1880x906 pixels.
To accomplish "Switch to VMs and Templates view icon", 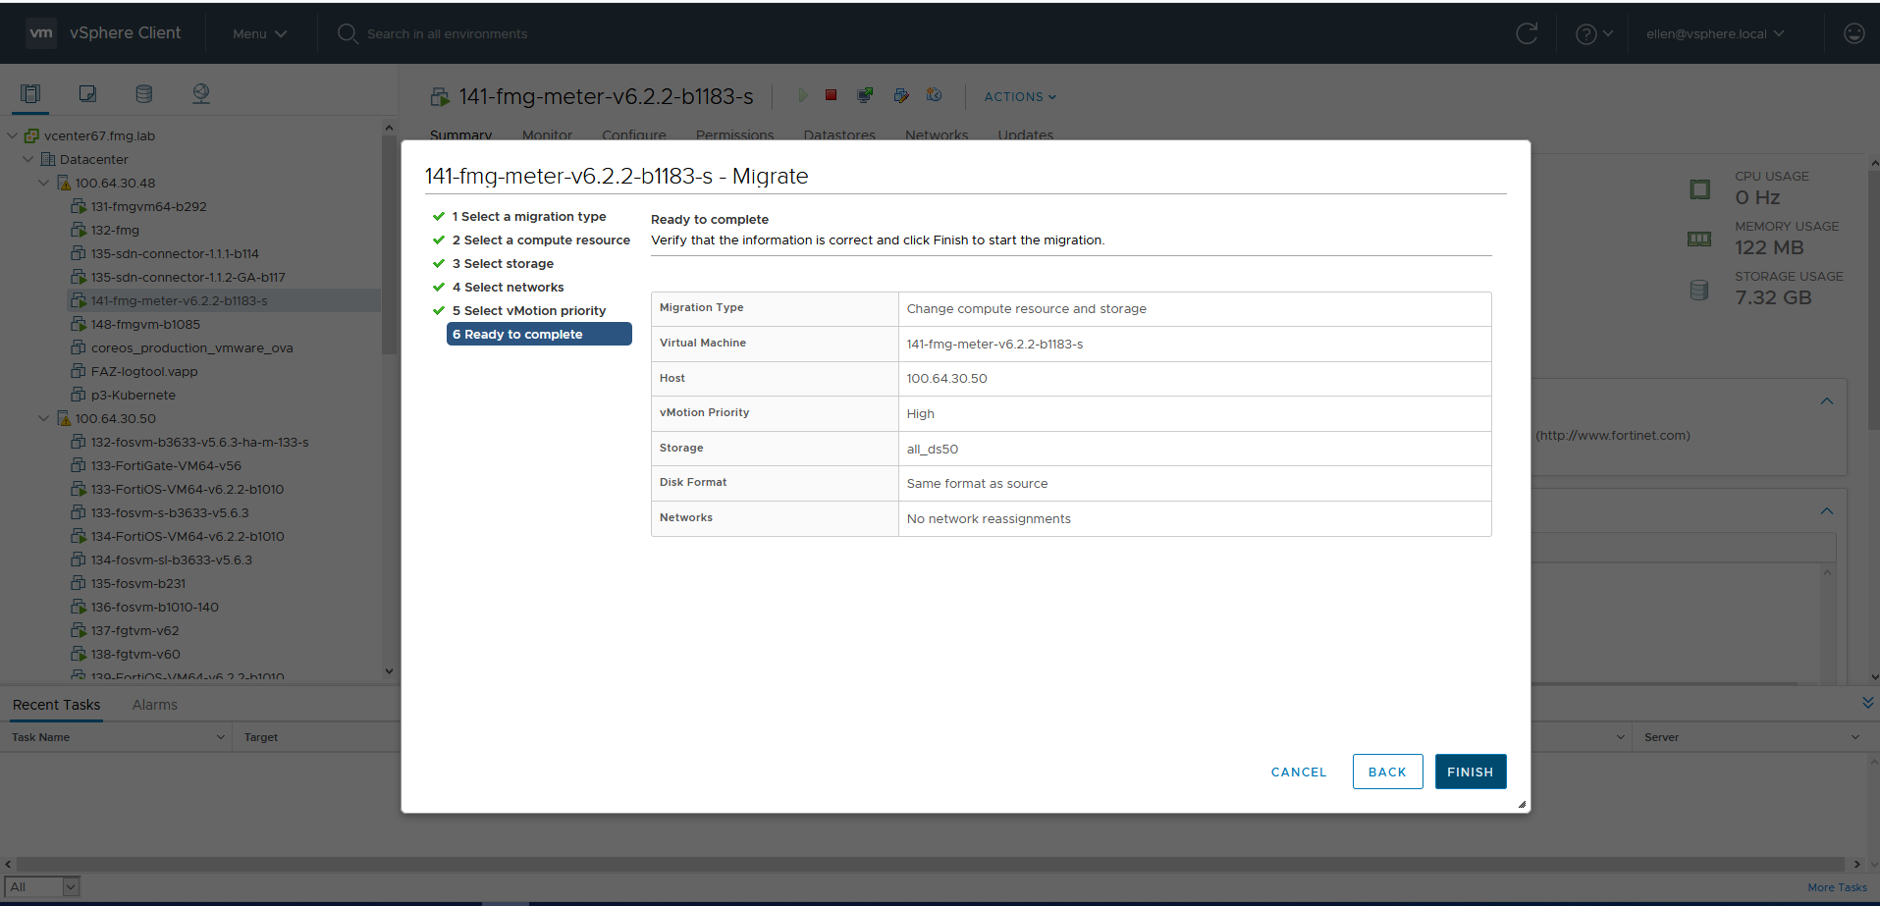I will point(87,93).
